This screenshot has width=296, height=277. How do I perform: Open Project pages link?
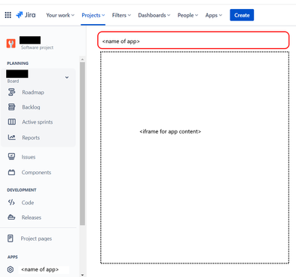[36, 239]
